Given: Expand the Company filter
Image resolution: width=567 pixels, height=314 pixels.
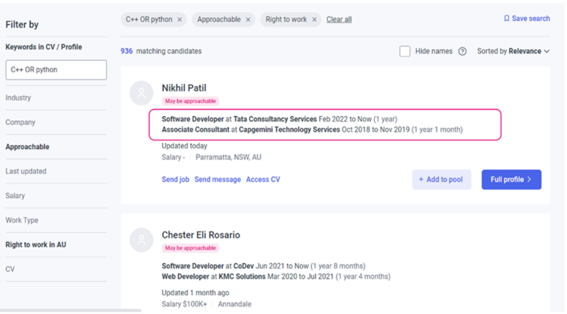Looking at the screenshot, I should tap(21, 122).
